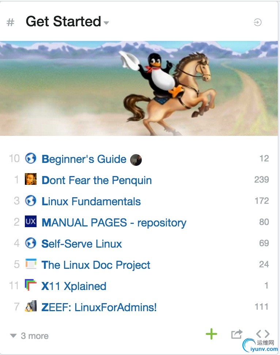Image resolution: width=280 pixels, height=355 pixels.
Task: Click the 239 click count for Dont Fear
Action: point(261,180)
